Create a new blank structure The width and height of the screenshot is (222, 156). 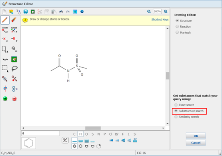(x=4, y=12)
